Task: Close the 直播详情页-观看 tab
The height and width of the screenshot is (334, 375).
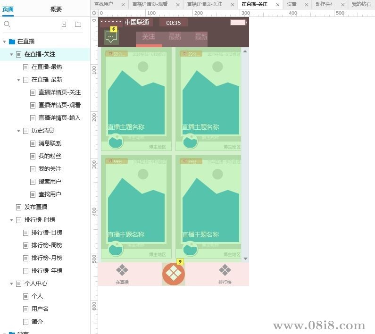Action: pyautogui.click(x=178, y=5)
